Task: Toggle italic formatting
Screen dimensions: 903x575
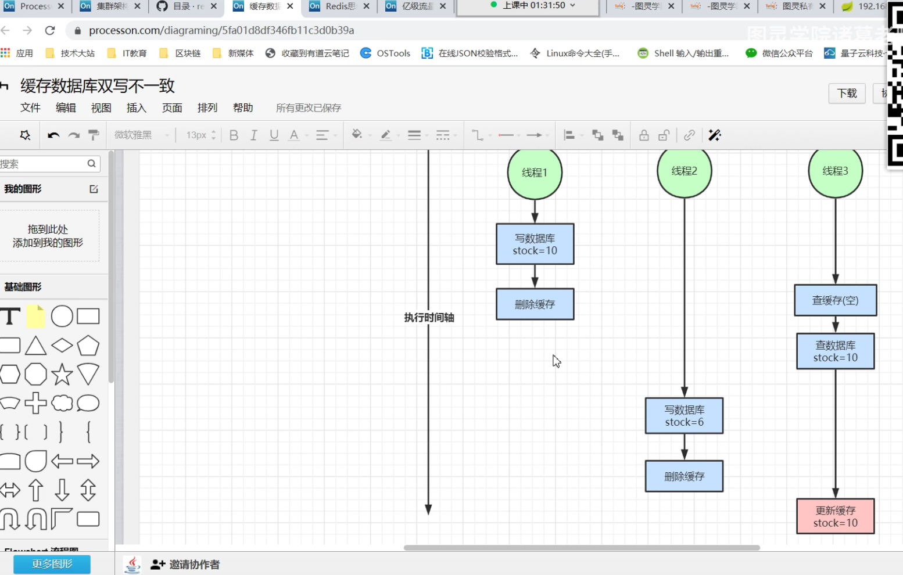Action: (254, 135)
